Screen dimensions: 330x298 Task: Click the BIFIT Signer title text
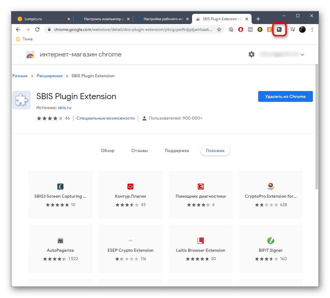271,250
